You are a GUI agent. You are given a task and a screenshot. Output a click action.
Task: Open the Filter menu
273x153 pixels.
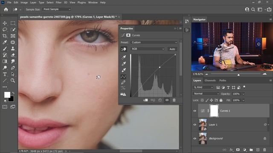click(58, 3)
